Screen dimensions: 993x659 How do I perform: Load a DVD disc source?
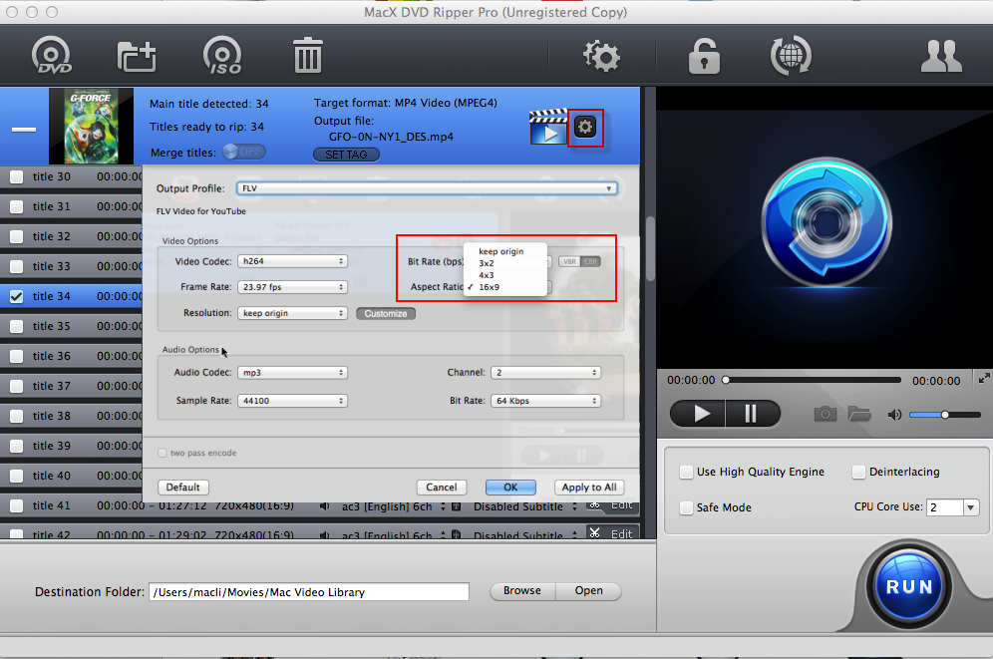coord(51,55)
